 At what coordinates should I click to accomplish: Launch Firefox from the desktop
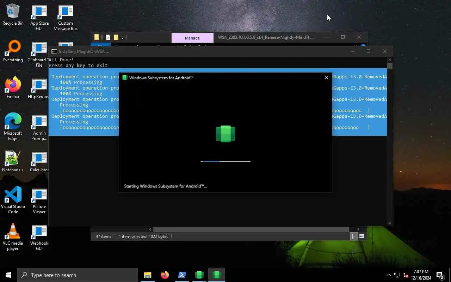click(13, 88)
